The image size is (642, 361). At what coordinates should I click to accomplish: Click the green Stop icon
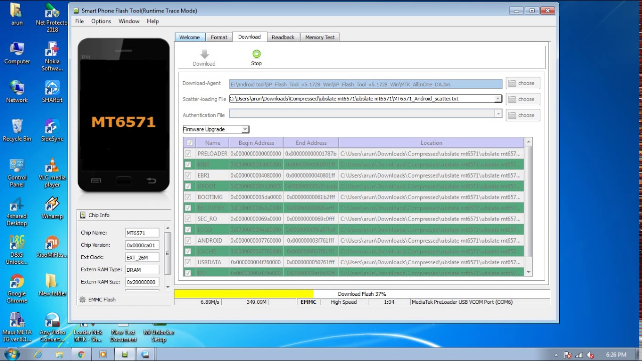pyautogui.click(x=256, y=54)
